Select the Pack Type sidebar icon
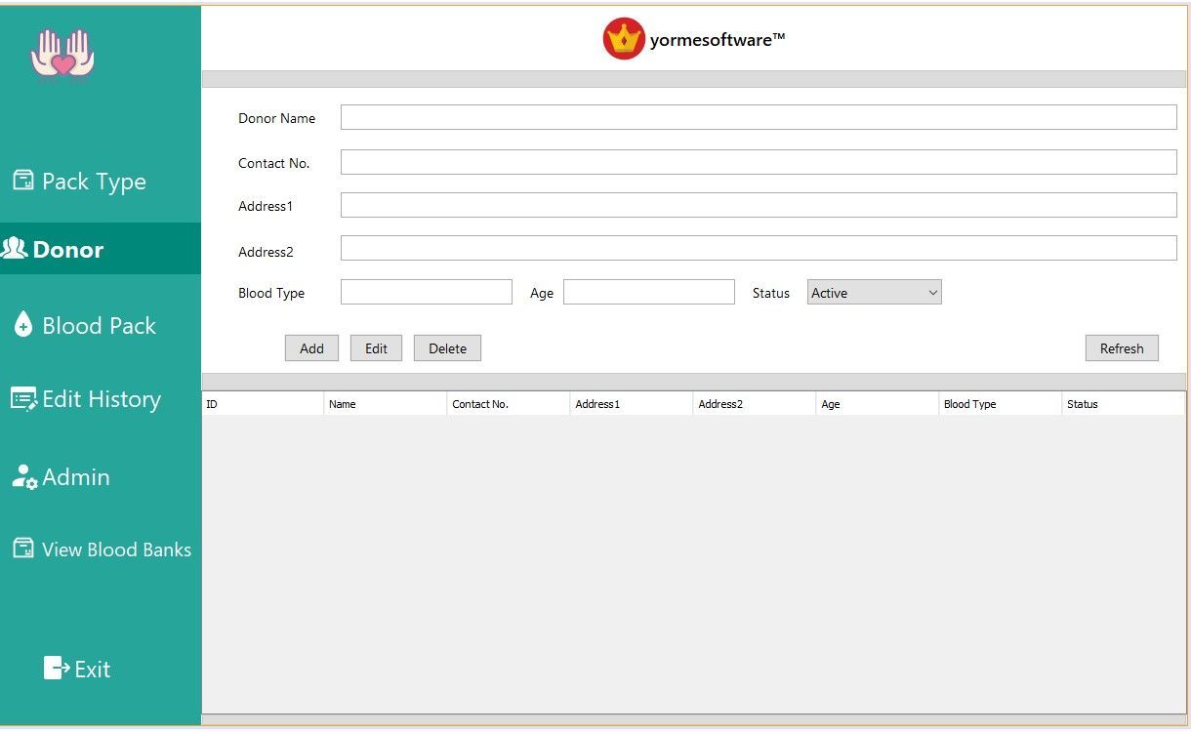This screenshot has height=733, width=1191. point(21,181)
